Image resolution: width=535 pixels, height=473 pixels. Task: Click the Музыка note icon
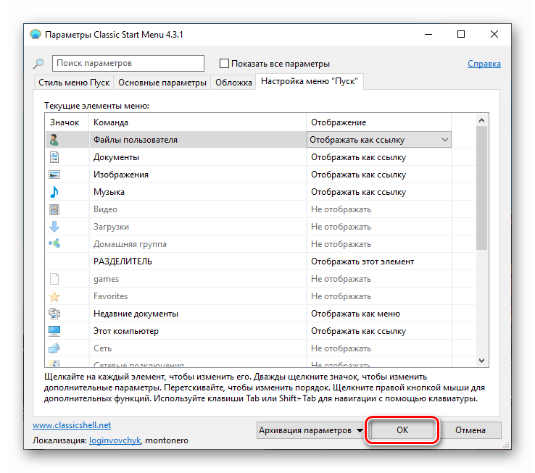[54, 192]
